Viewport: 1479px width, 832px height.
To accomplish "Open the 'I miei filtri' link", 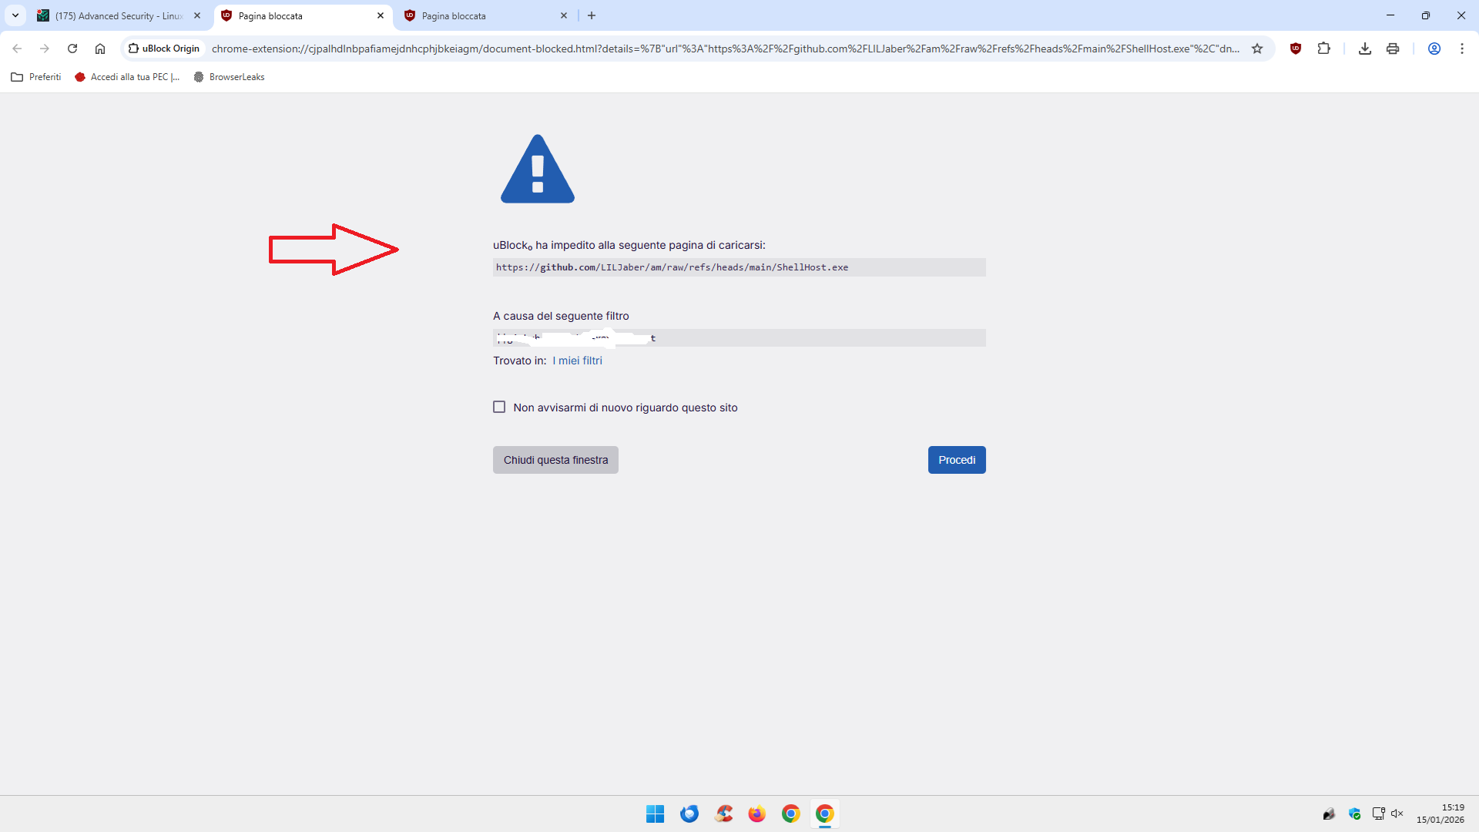I will point(577,361).
